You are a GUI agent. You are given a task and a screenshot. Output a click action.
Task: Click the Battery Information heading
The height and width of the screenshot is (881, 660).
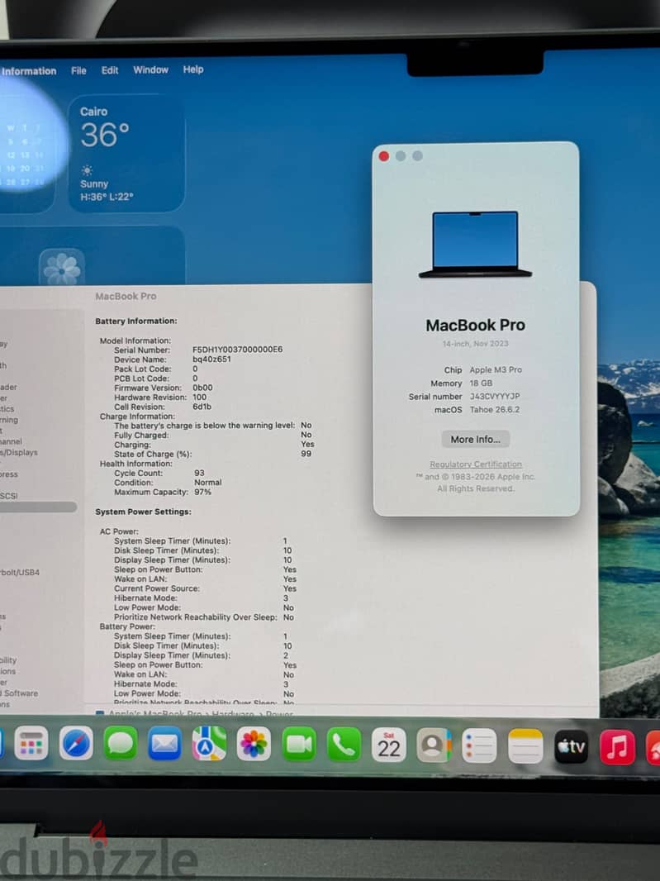(136, 321)
